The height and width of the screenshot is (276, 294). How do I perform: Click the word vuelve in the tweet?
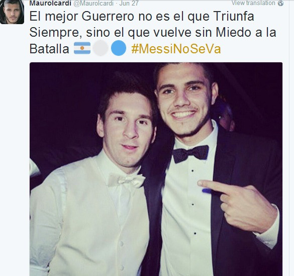click(x=172, y=33)
